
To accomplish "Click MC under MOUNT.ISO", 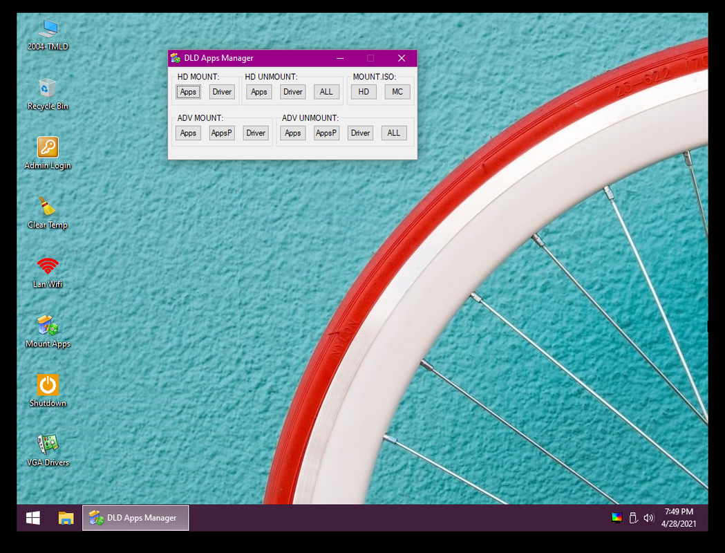I will (x=397, y=91).
